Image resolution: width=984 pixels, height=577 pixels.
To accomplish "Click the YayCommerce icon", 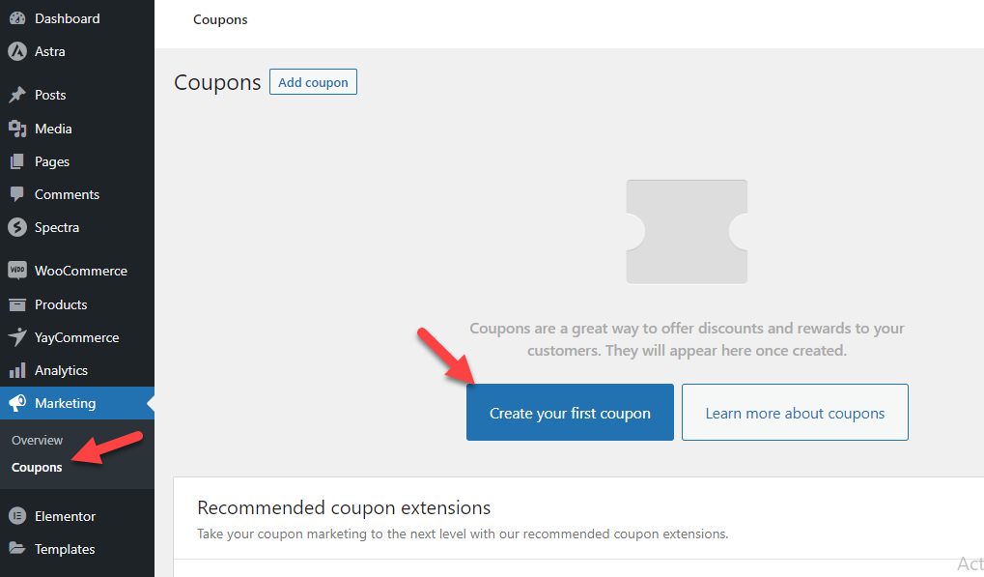I will 17,337.
